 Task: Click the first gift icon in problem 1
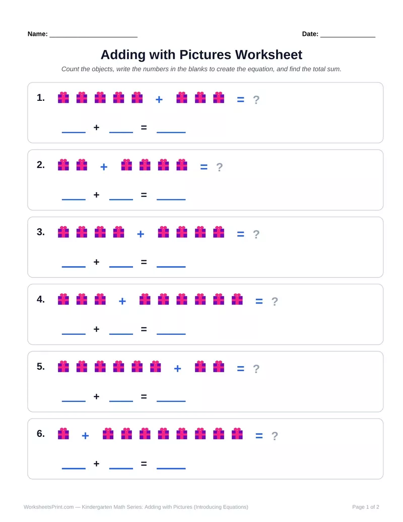(63, 97)
